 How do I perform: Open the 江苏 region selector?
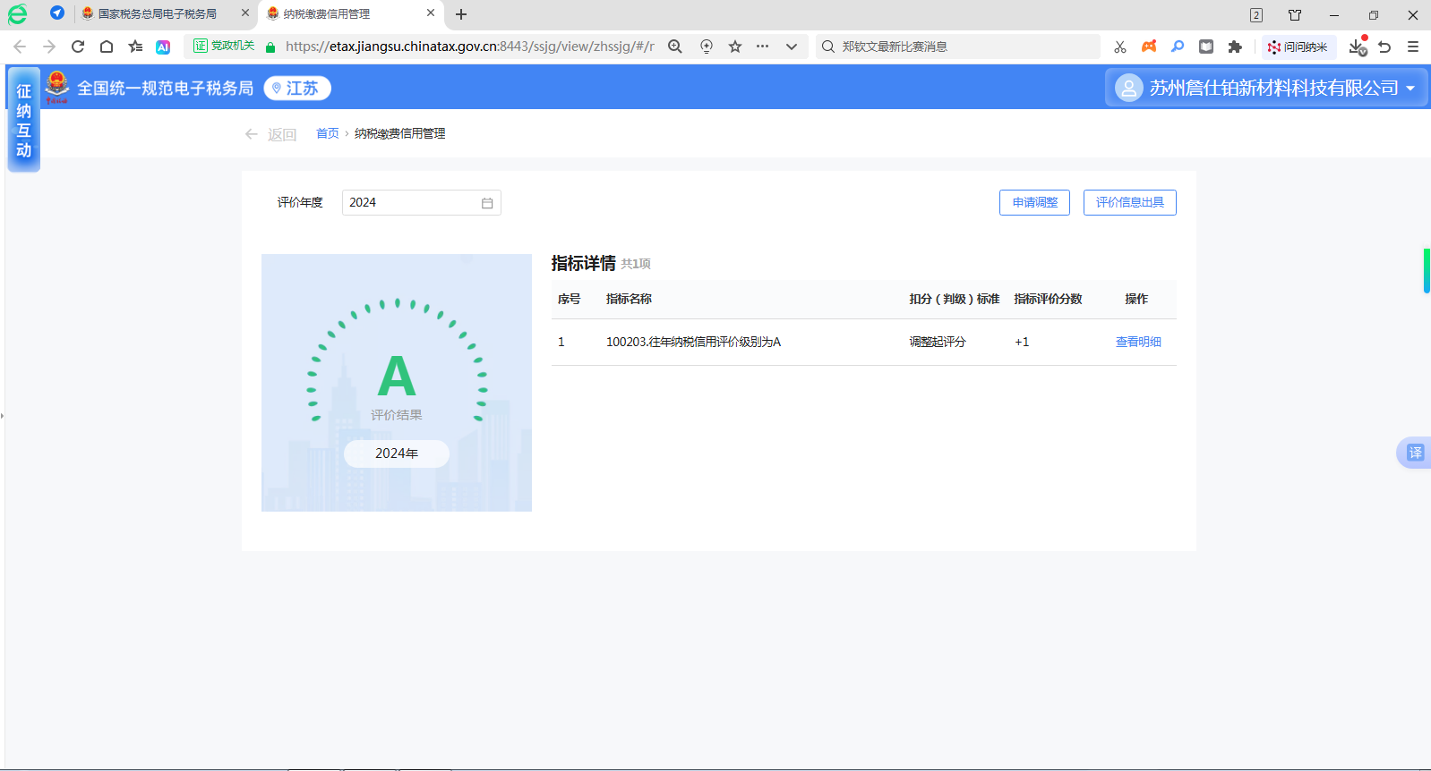tap(297, 89)
